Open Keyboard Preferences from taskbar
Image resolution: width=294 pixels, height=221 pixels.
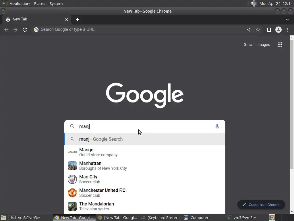(x=161, y=218)
